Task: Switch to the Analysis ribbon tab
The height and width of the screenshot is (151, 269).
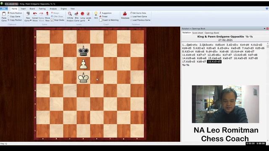Action: [x=53, y=9]
